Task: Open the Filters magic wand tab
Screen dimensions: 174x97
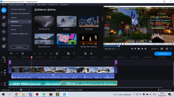Action: pos(4,17)
